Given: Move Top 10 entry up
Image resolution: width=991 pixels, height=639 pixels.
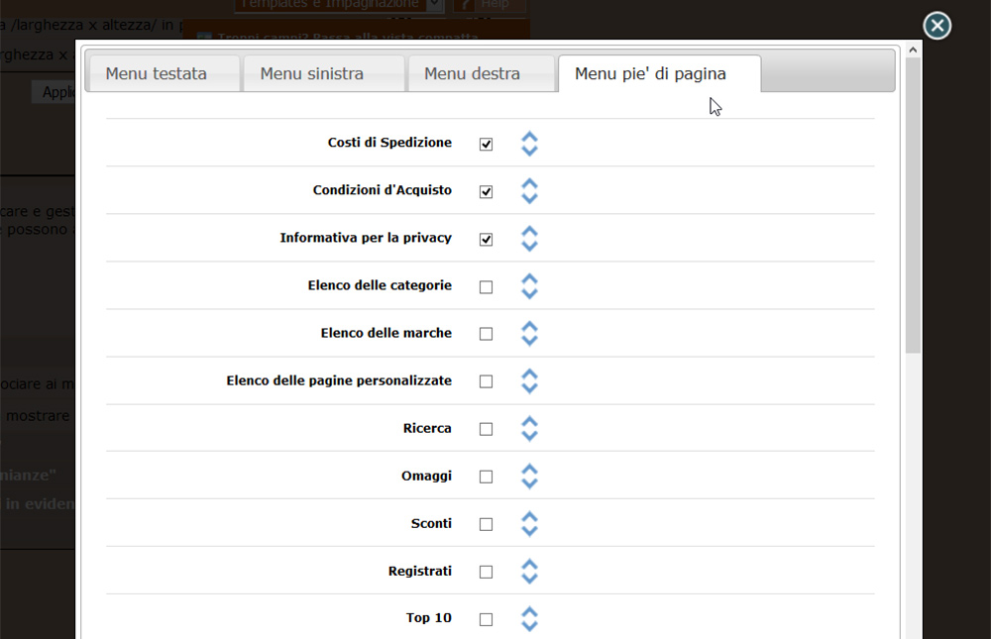Looking at the screenshot, I should [529, 612].
